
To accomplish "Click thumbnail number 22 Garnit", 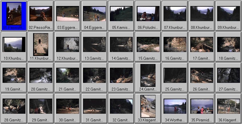I will tap(94, 75).
